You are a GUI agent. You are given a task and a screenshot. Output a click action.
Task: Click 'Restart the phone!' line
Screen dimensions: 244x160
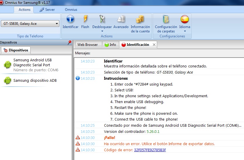(x=128, y=108)
